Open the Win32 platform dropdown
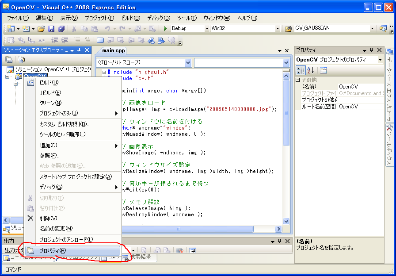The image size is (396, 276). [x=278, y=29]
